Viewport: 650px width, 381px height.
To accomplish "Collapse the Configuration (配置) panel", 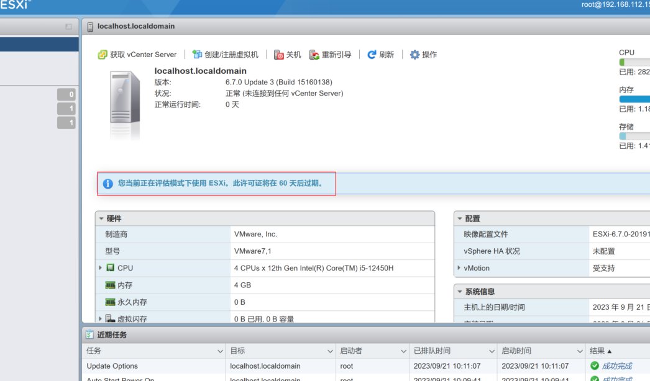I will 459,218.
